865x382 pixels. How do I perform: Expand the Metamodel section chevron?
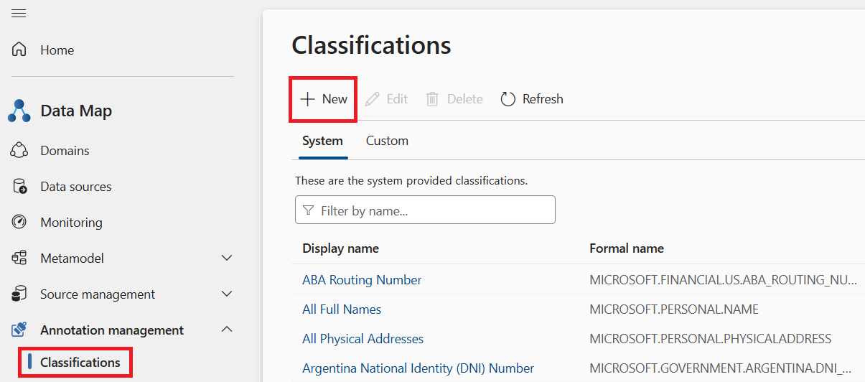(x=227, y=258)
